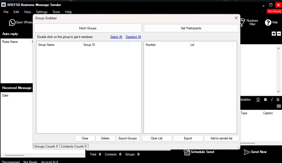Click the Clear button under groups list
This screenshot has width=282, height=163.
coord(85,138)
